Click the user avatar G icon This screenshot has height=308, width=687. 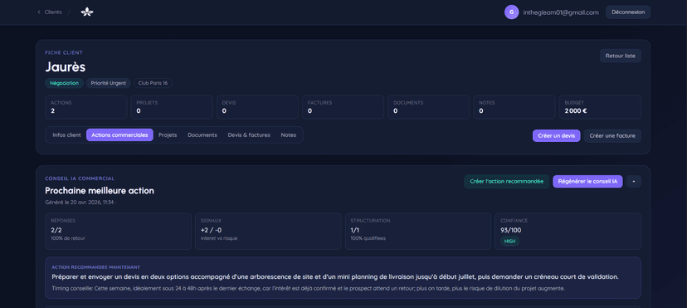[x=511, y=12]
